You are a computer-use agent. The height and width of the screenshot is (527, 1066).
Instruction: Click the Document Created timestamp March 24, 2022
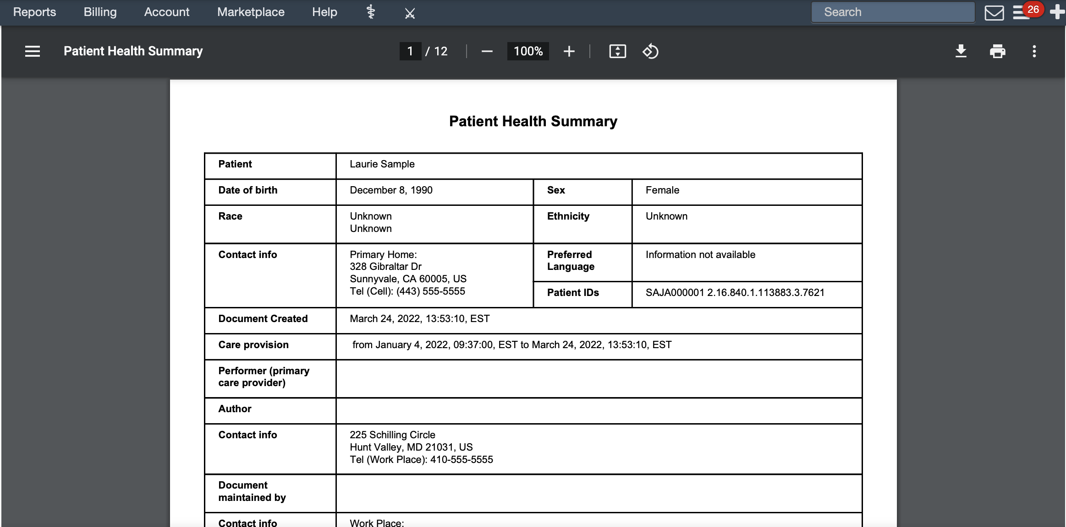(x=419, y=319)
